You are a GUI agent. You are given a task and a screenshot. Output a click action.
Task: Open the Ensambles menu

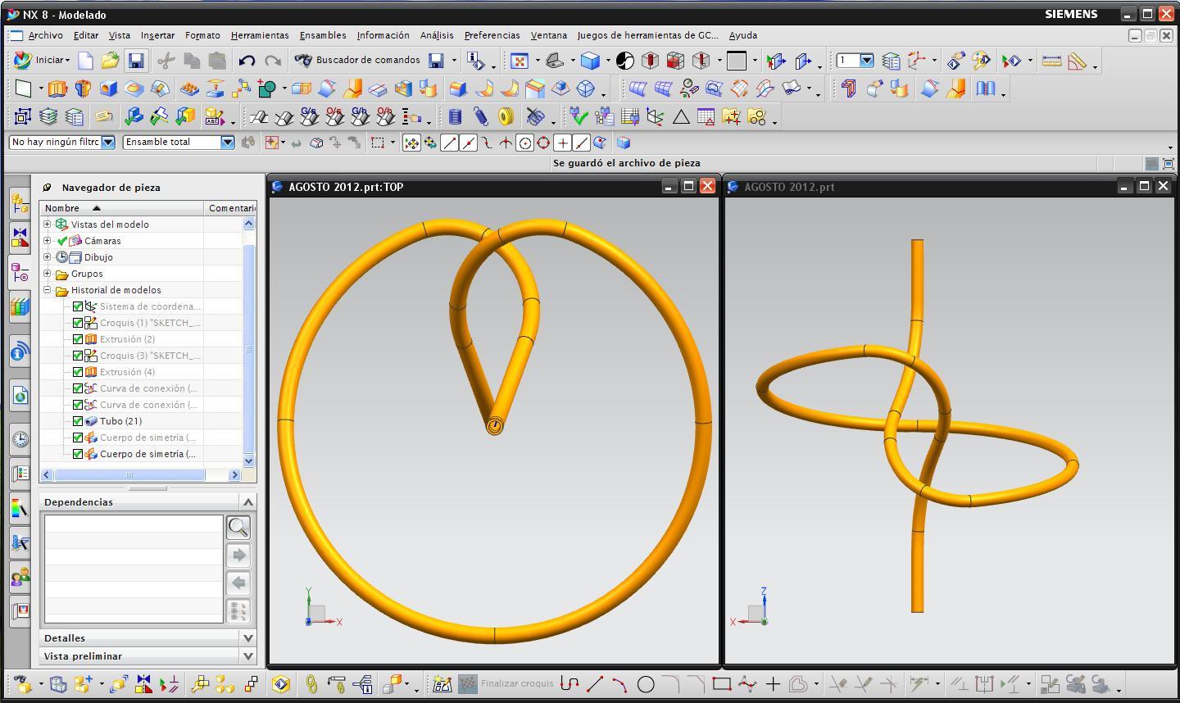[x=323, y=35]
